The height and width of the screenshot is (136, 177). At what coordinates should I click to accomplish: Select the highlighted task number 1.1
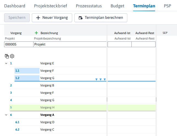tap(17, 71)
